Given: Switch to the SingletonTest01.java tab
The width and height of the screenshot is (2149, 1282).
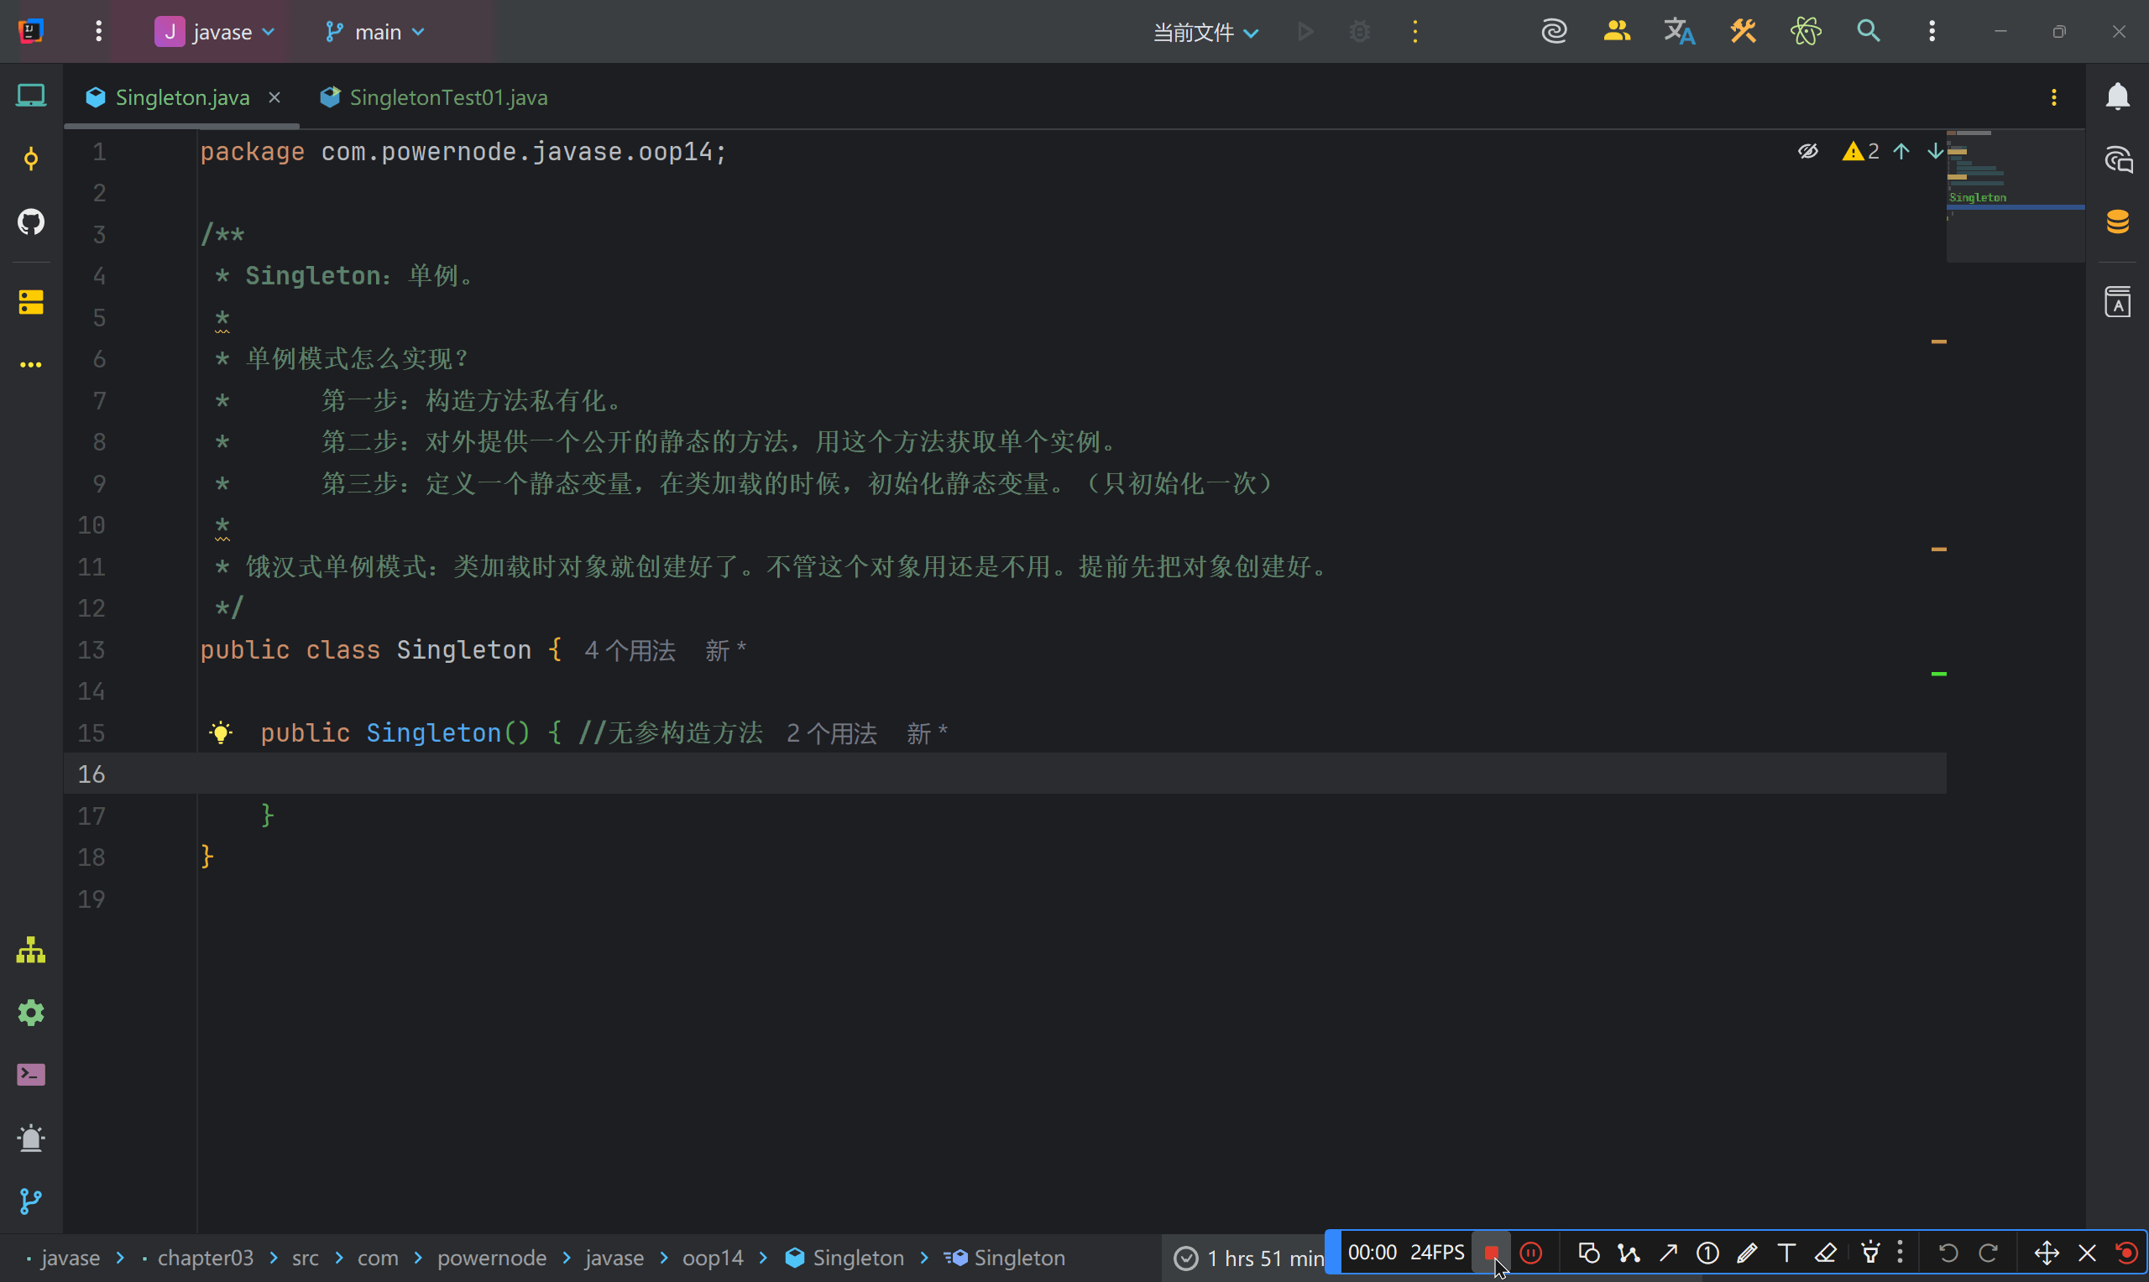Looking at the screenshot, I should tap(447, 97).
